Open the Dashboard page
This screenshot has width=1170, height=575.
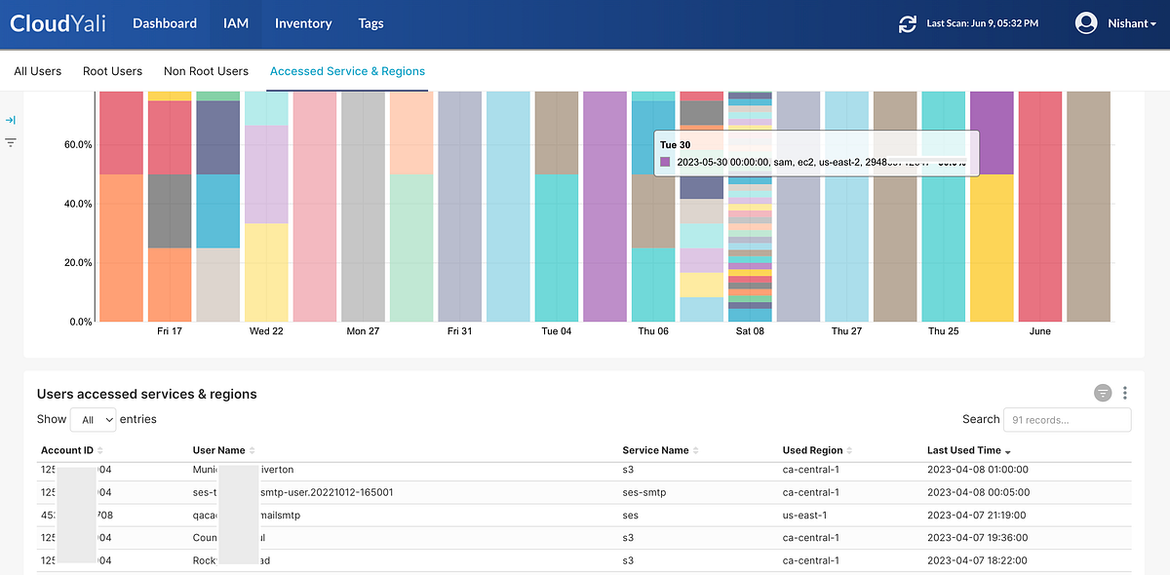pyautogui.click(x=164, y=22)
